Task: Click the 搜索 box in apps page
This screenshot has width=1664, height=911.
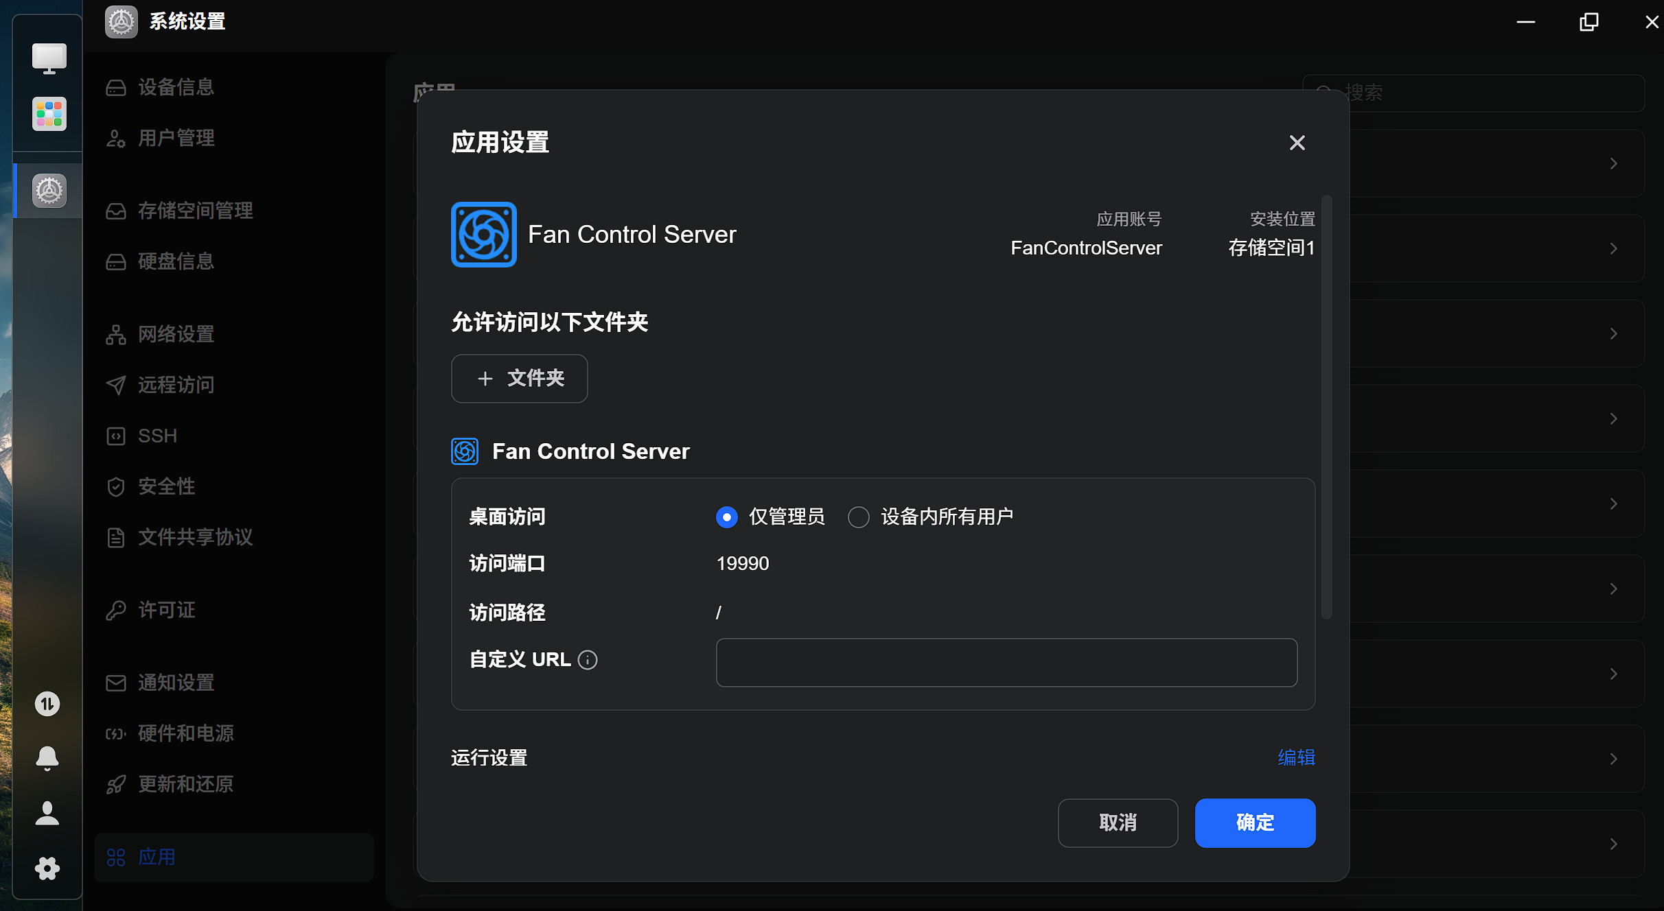Action: [1474, 93]
